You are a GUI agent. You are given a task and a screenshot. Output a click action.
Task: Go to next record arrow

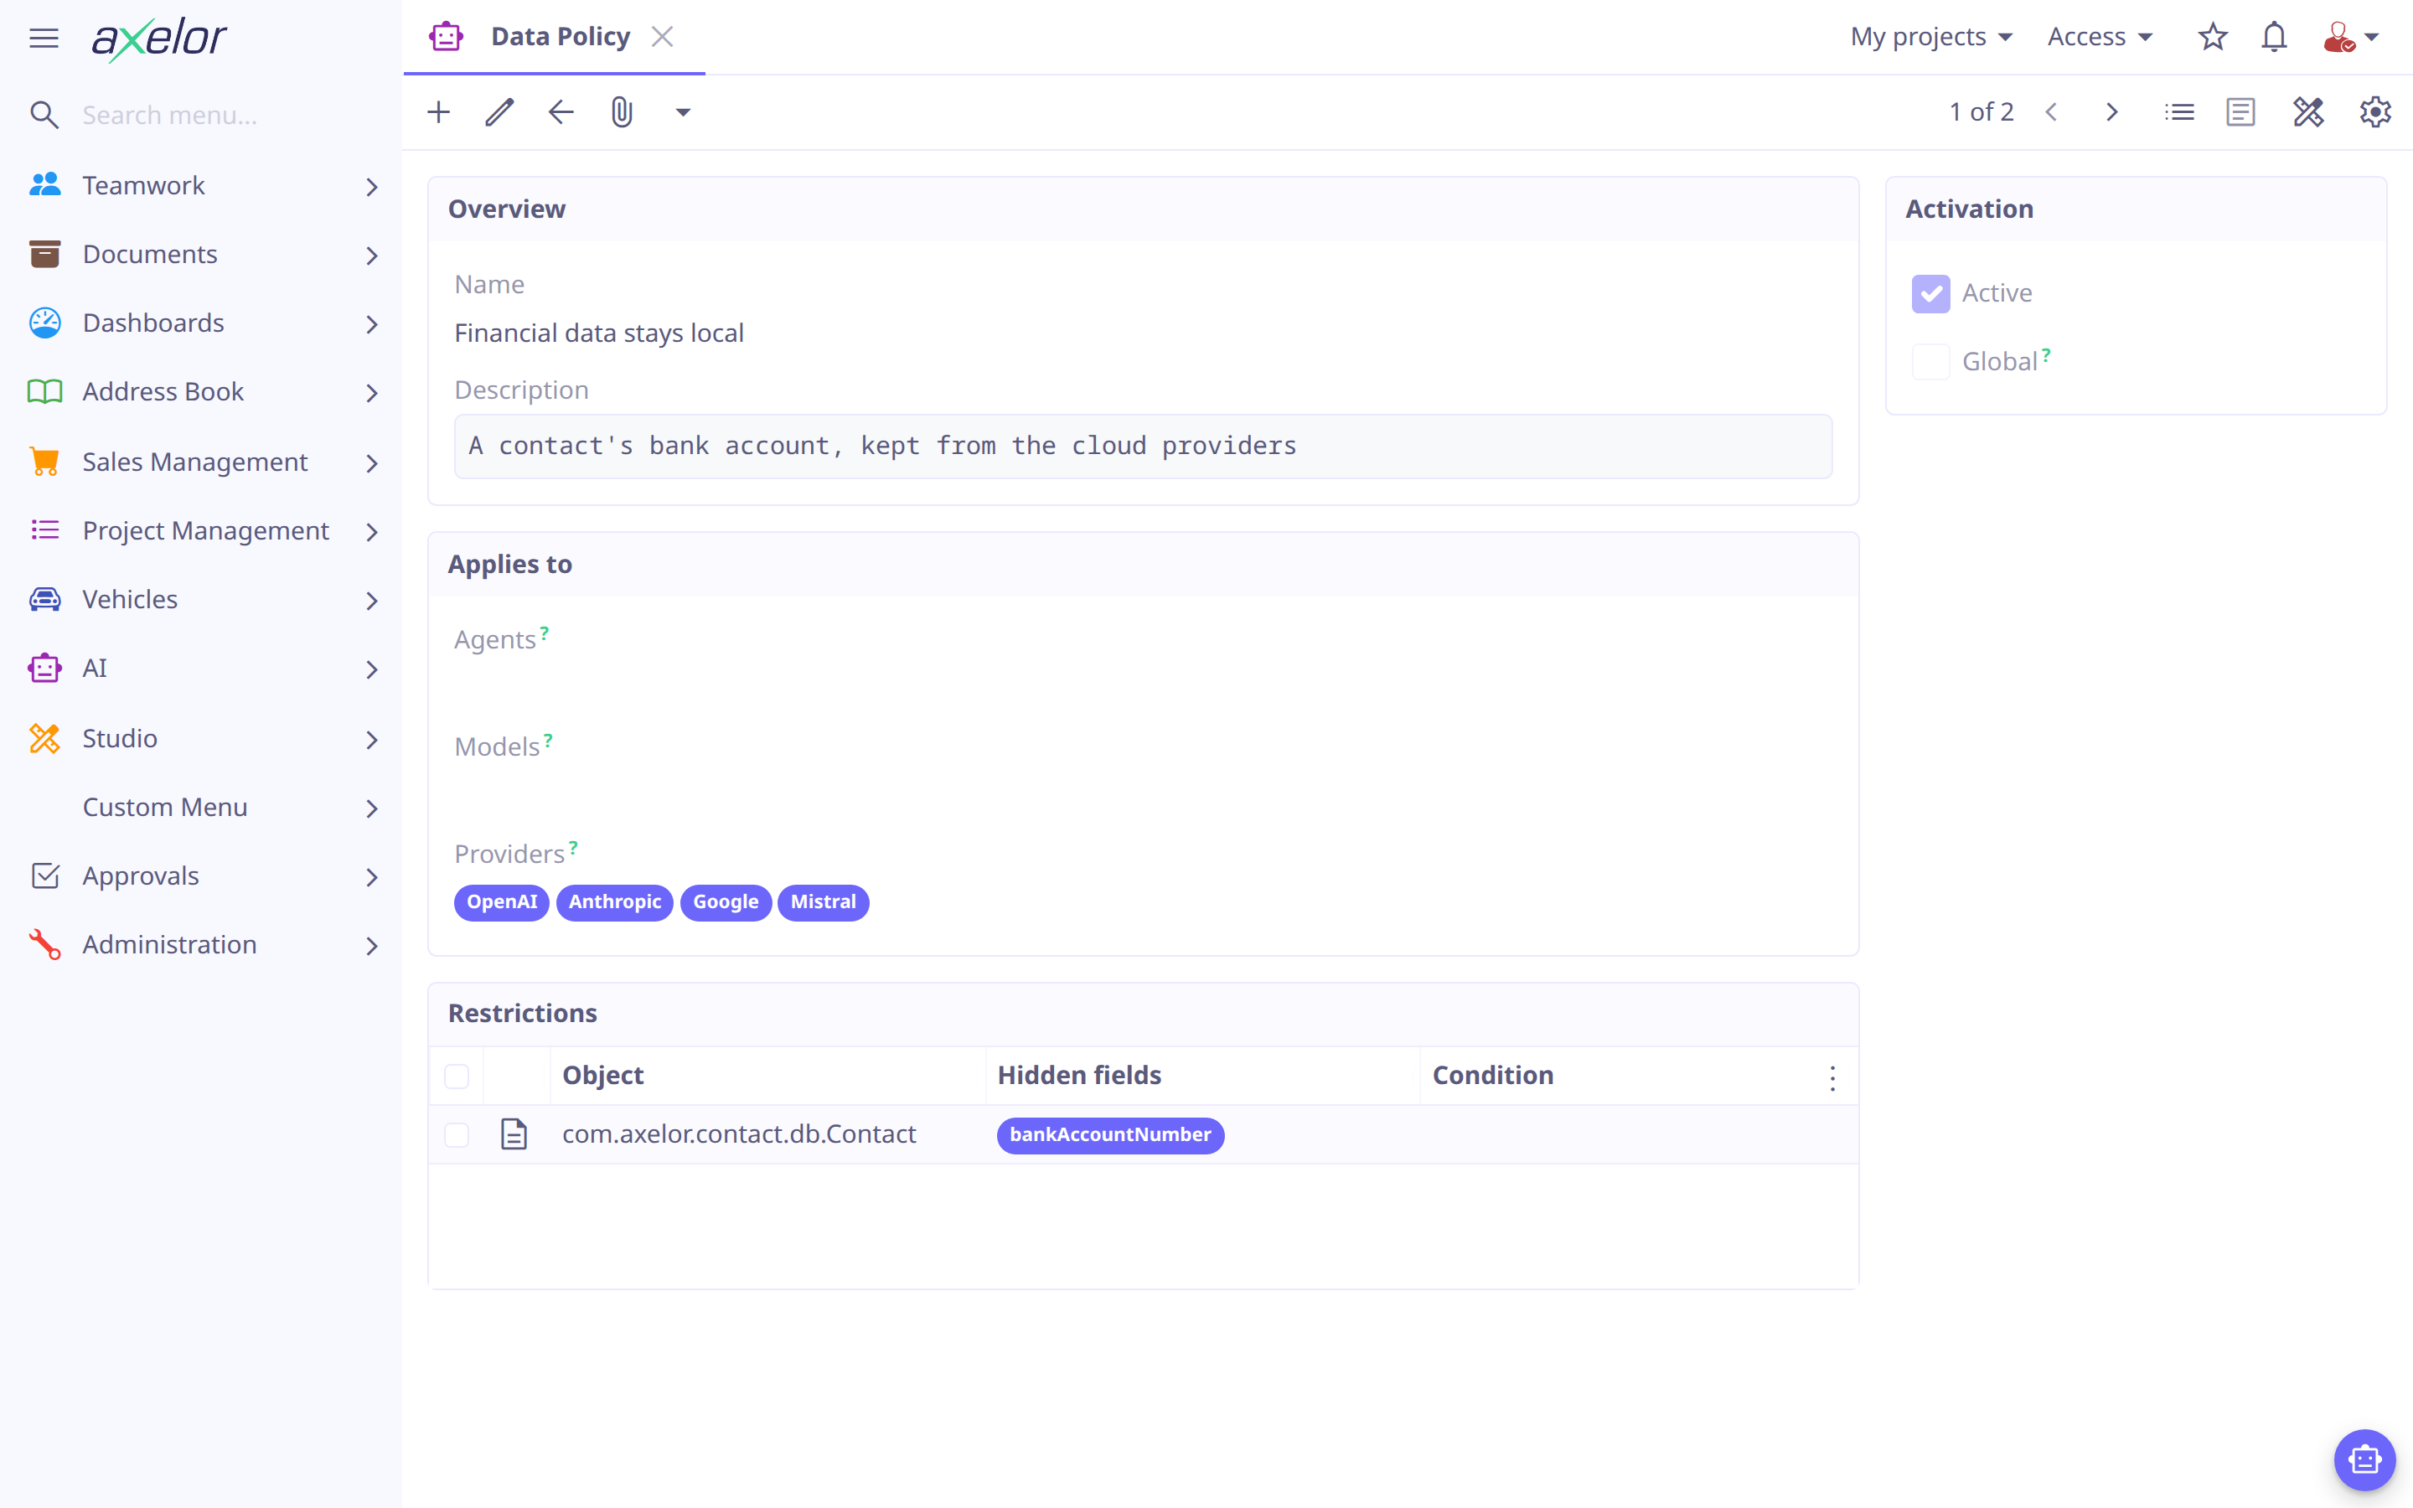pyautogui.click(x=2112, y=111)
